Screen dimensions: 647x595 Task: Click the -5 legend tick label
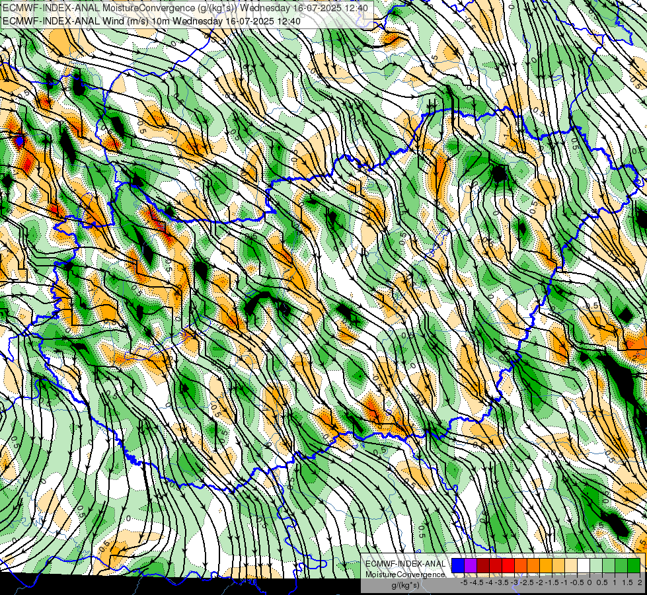click(x=464, y=582)
